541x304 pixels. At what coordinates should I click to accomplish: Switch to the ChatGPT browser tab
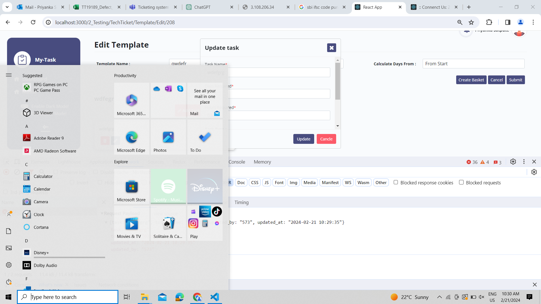210,7
